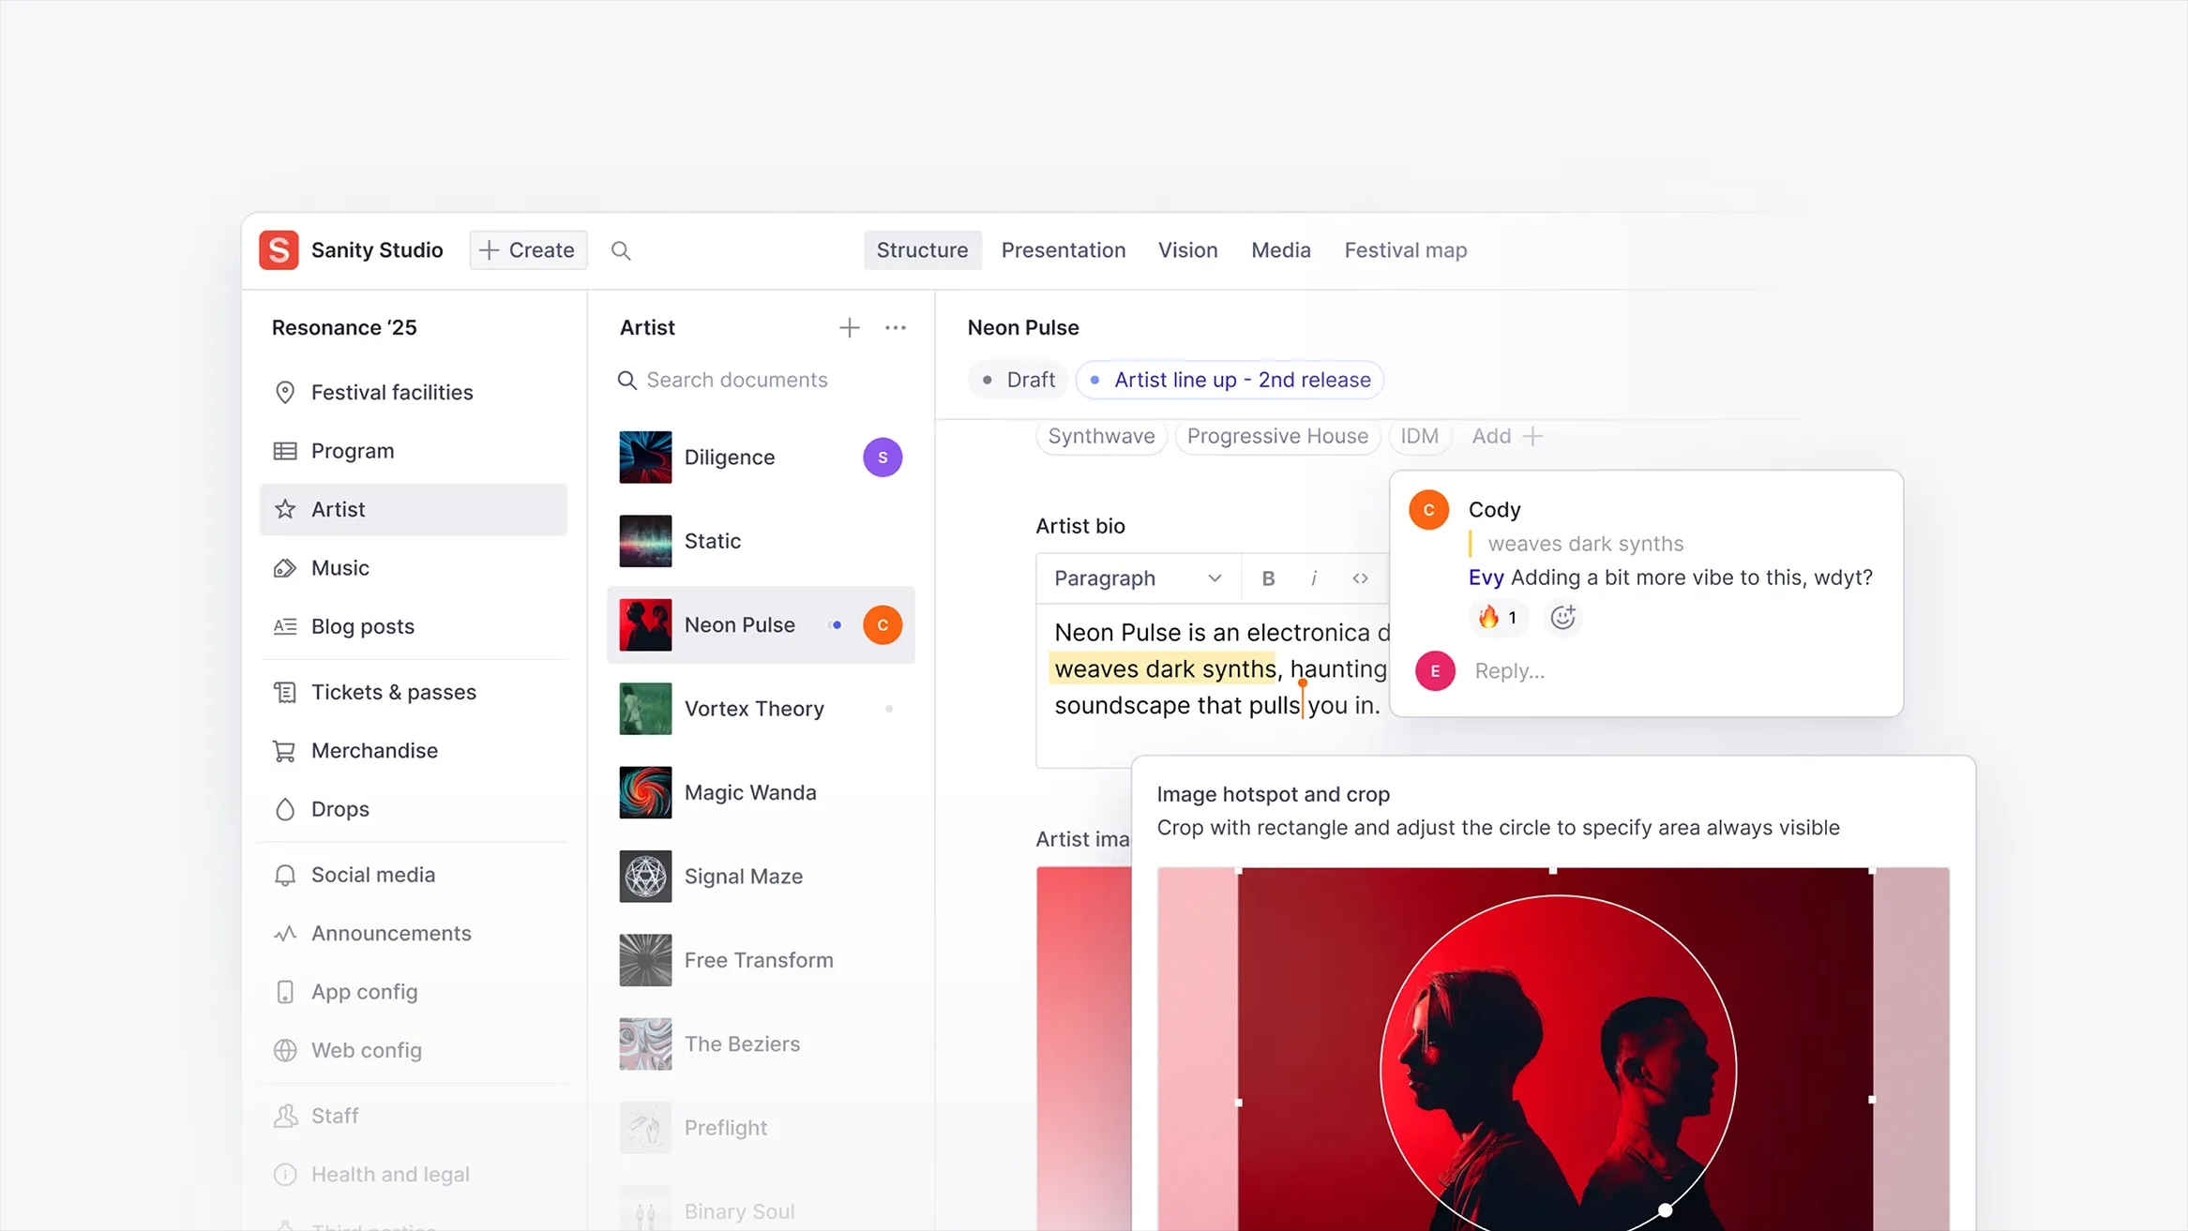This screenshot has width=2188, height=1231.
Task: Click highlighted text weaves dark synths
Action: [x=1164, y=668]
